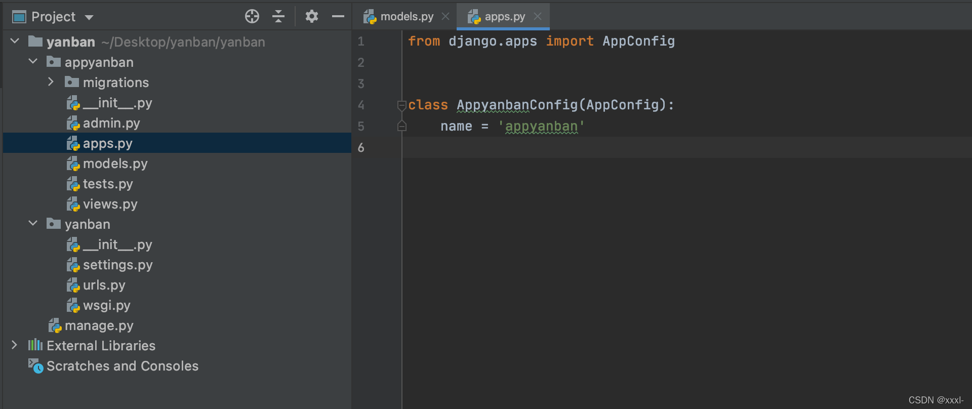Select urls.py in the project tree
This screenshot has height=409, width=972.
[177, 285]
